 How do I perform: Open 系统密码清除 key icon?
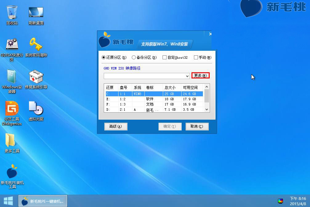[36, 47]
